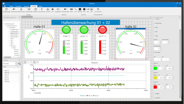Choose the Pfeil arrow drawing tool
Viewport: 184px width, 104px height.
click(x=88, y=10)
